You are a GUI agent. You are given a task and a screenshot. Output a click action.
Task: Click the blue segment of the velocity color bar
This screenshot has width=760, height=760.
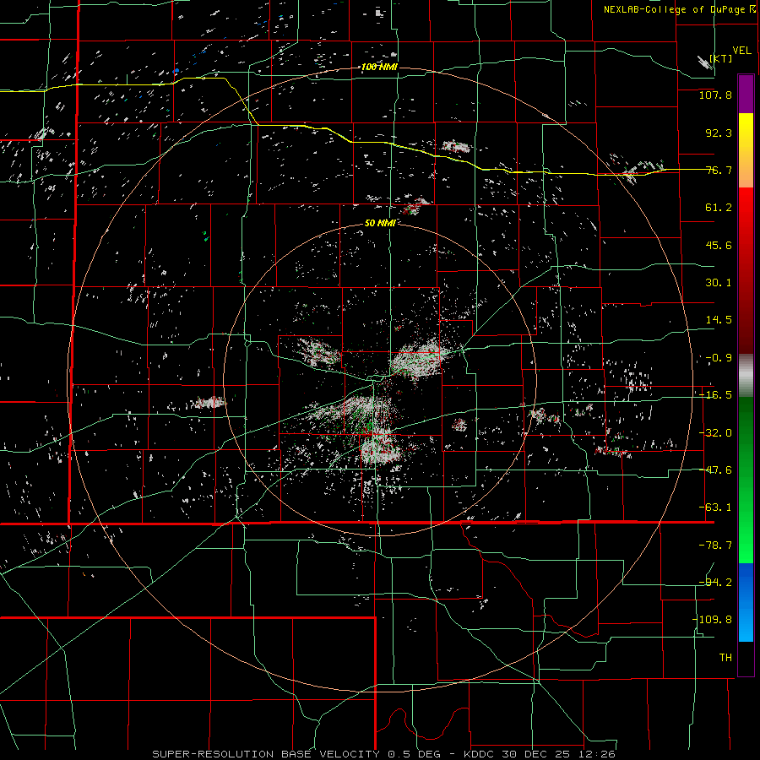point(746,602)
